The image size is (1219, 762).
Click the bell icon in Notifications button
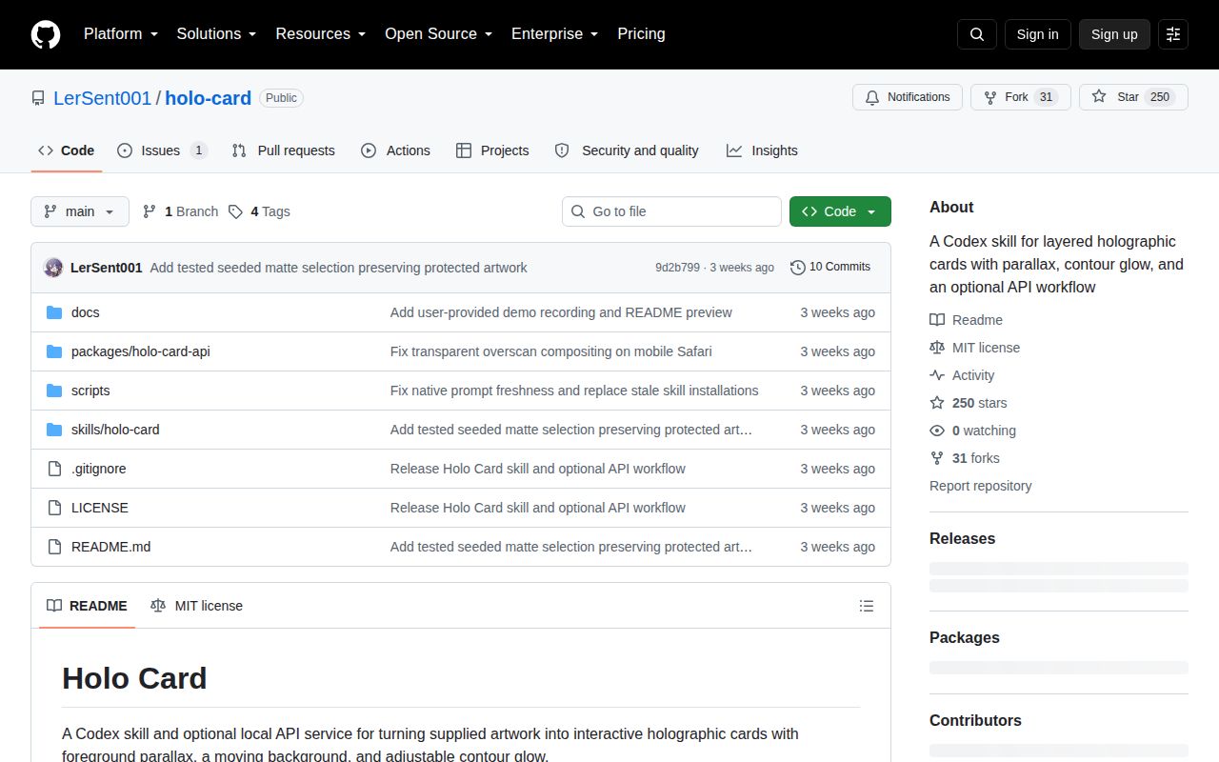[x=872, y=97]
